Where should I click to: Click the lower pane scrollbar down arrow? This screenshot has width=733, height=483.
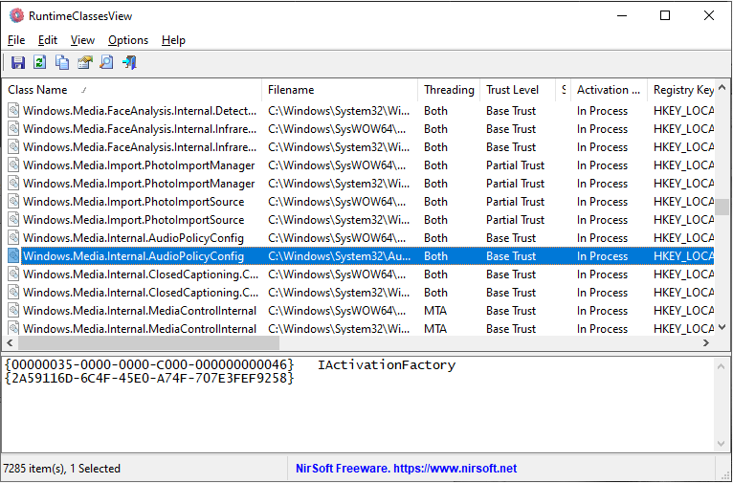[x=722, y=444]
